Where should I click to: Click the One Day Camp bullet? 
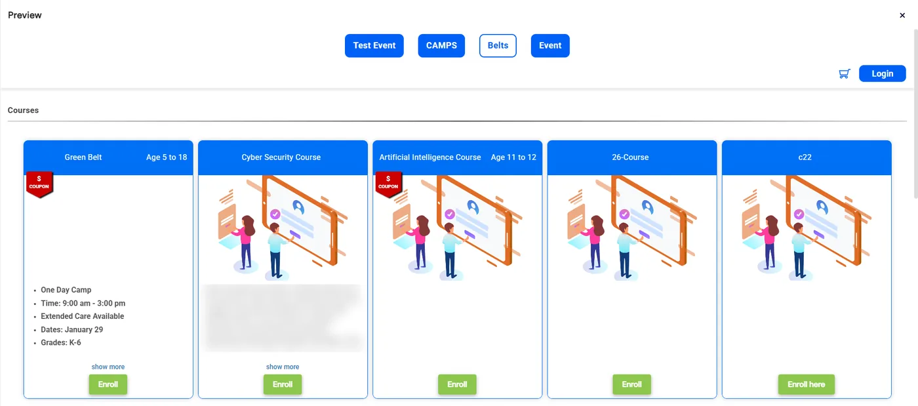coord(66,290)
